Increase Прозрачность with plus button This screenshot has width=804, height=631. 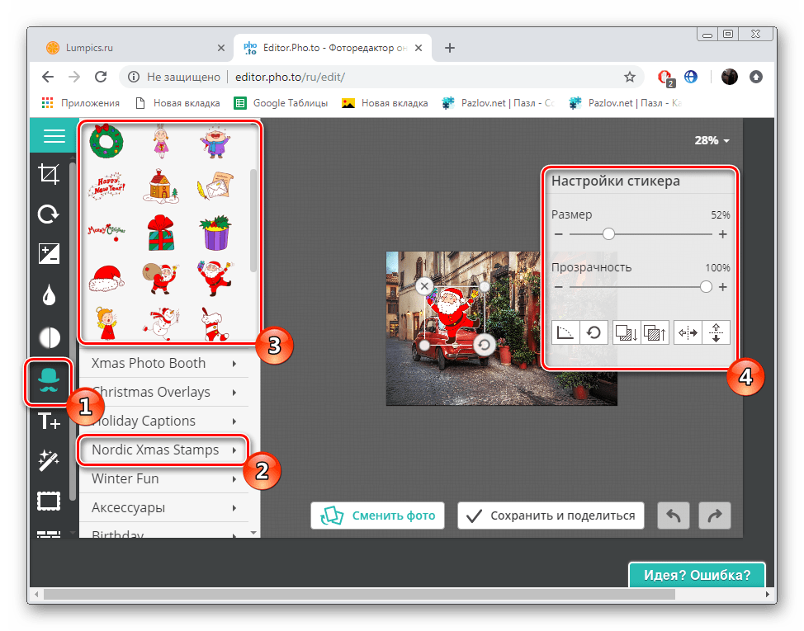point(722,287)
